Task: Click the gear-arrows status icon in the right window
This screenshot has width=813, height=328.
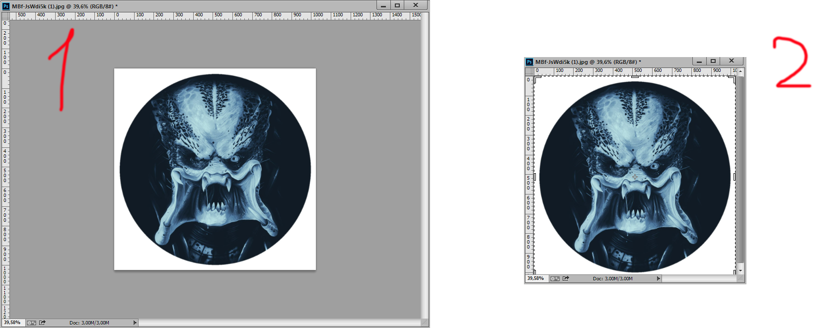Action: tap(555, 279)
